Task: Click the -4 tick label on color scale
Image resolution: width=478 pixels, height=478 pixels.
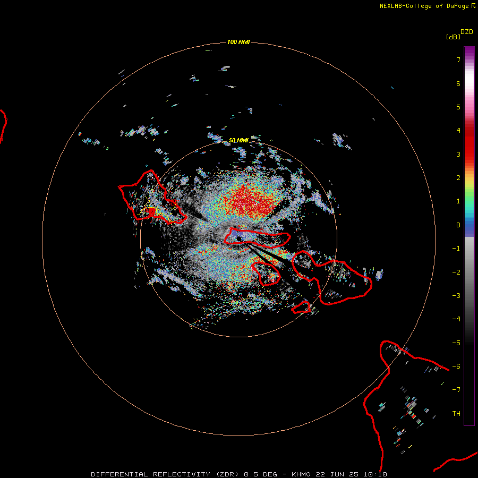Action: [456, 319]
